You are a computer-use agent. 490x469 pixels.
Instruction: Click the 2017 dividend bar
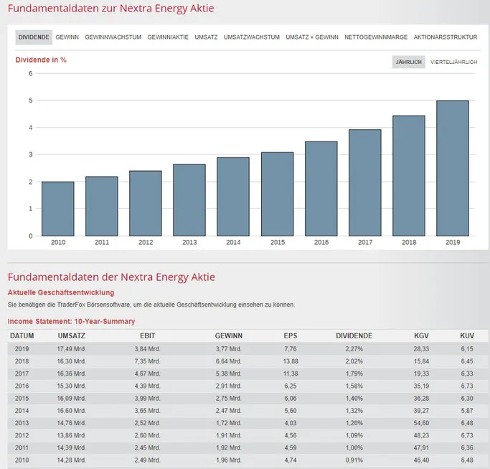(365, 182)
